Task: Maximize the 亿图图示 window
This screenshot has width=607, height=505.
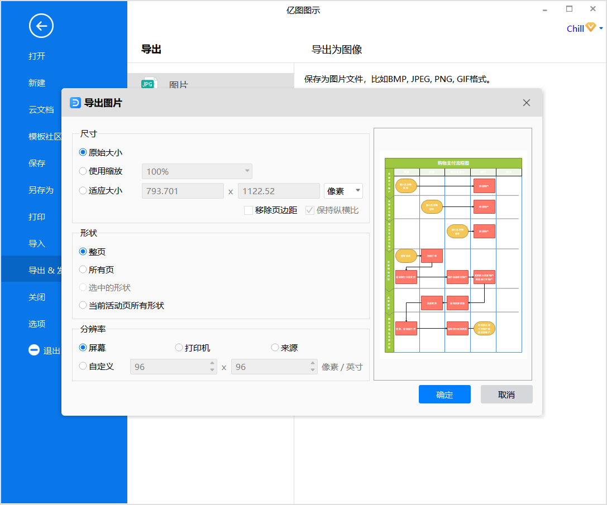Action: pos(569,9)
